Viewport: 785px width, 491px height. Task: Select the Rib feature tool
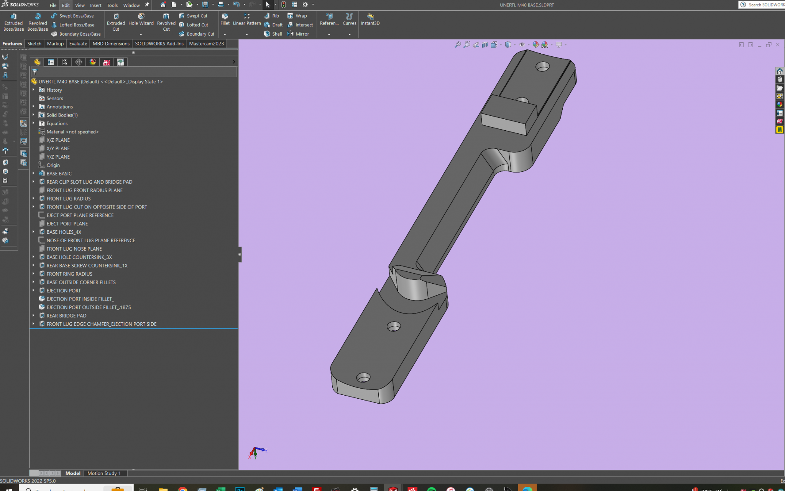[271, 16]
